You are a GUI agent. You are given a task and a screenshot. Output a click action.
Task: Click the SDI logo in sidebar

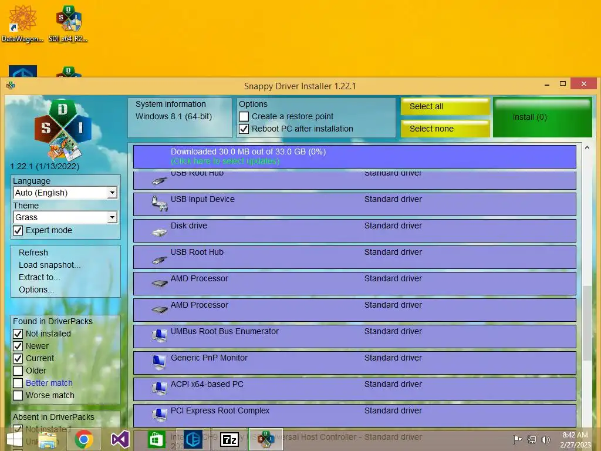pyautogui.click(x=63, y=129)
